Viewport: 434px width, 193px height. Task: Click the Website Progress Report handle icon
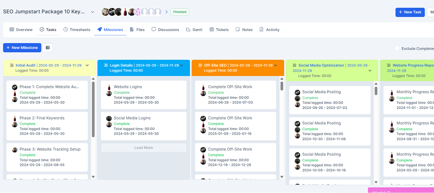click(389, 65)
